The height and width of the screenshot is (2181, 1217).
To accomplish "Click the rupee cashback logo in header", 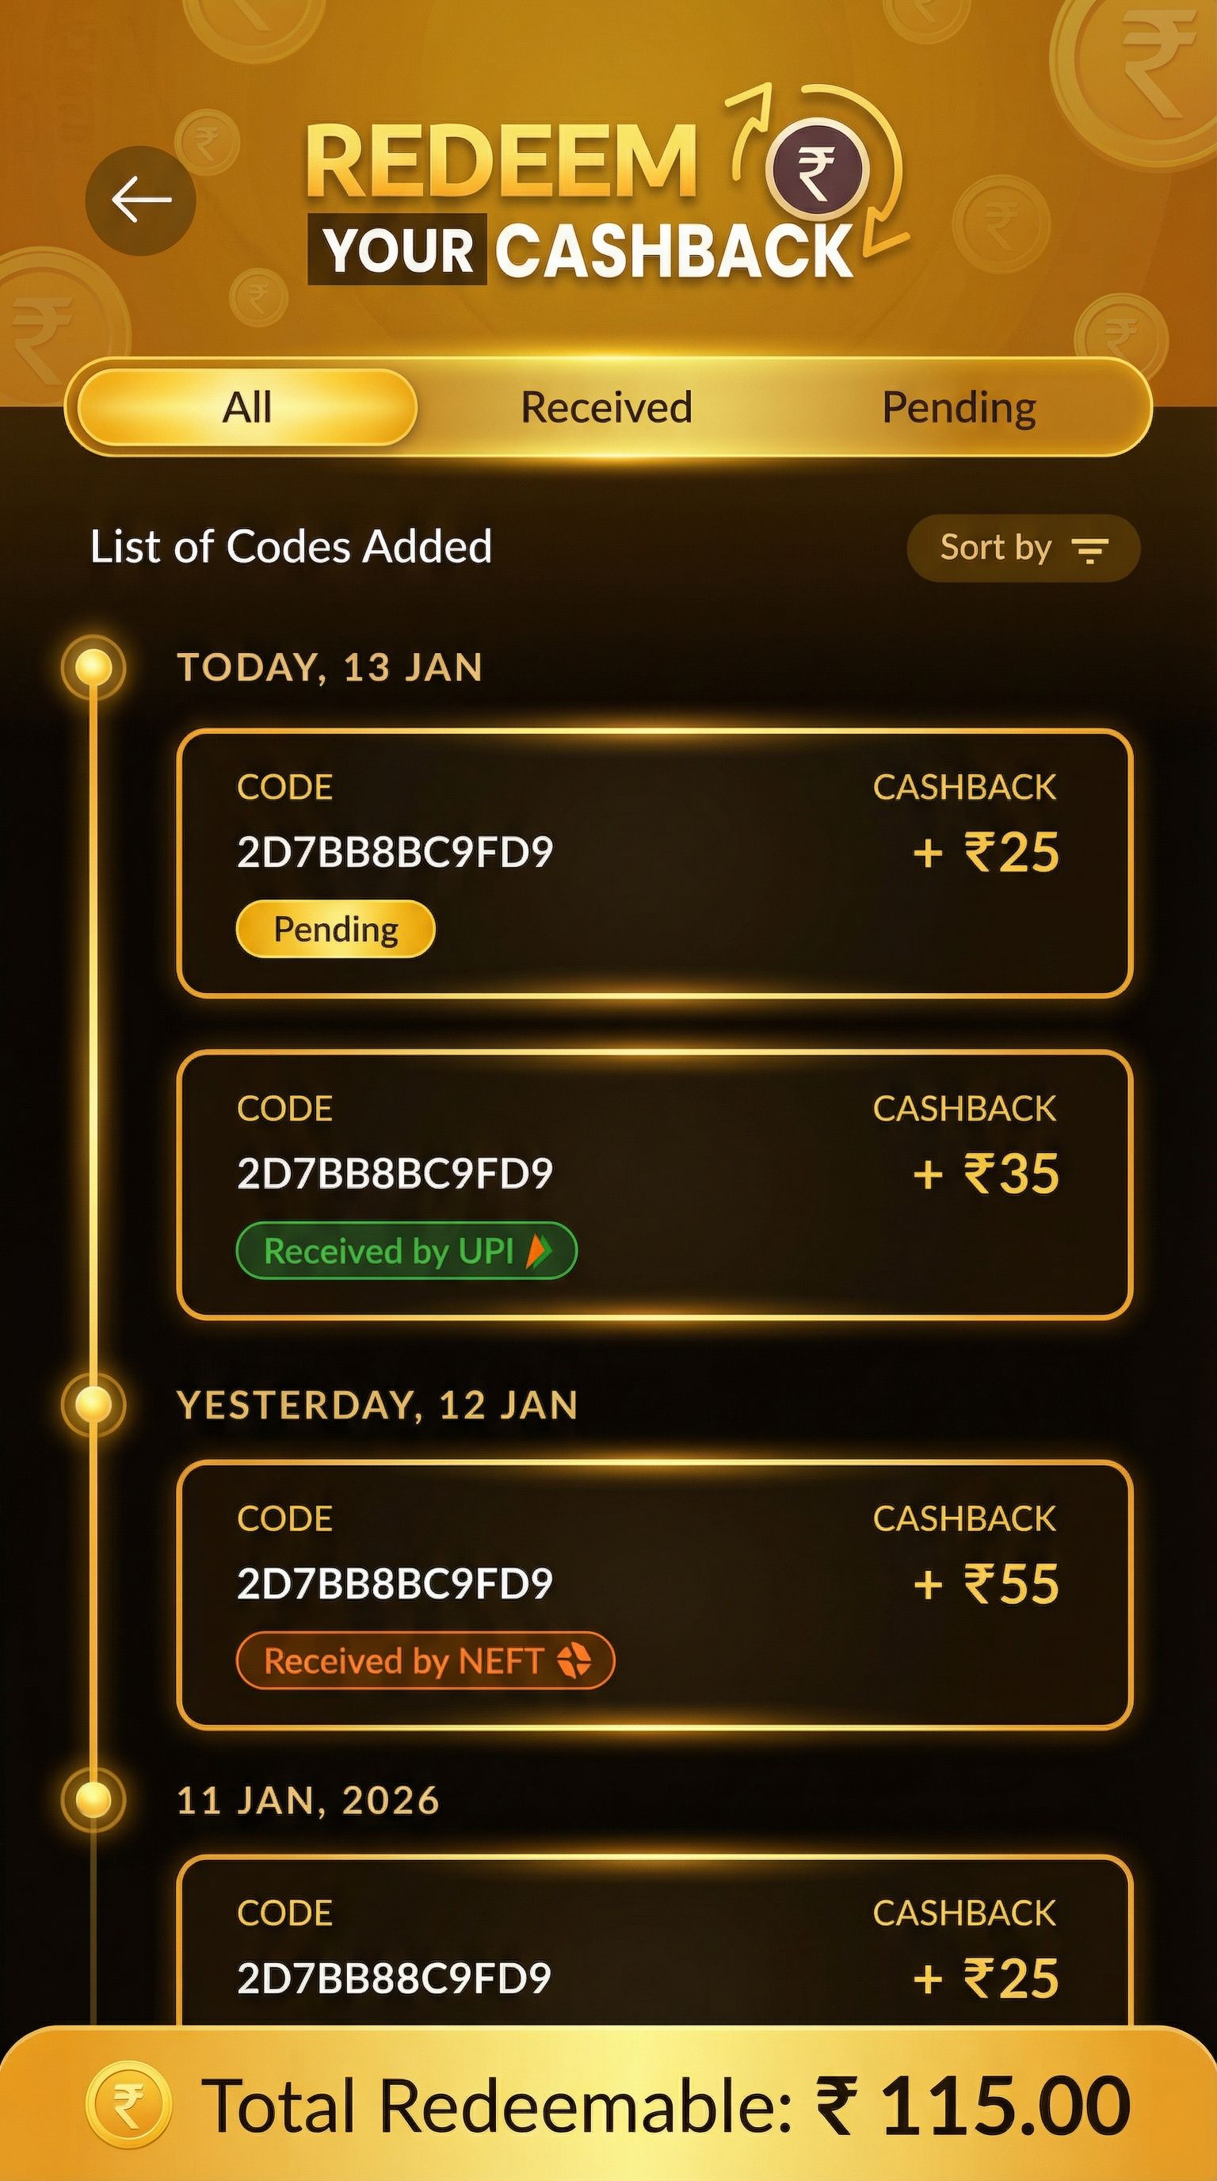I will (x=817, y=170).
